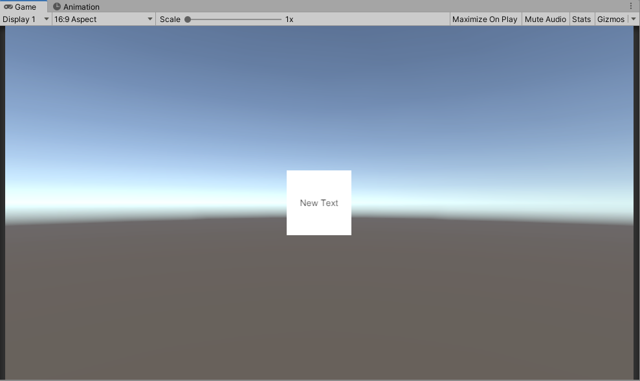Click the Game tab controller icon
This screenshot has height=381, width=640.
pos(8,6)
